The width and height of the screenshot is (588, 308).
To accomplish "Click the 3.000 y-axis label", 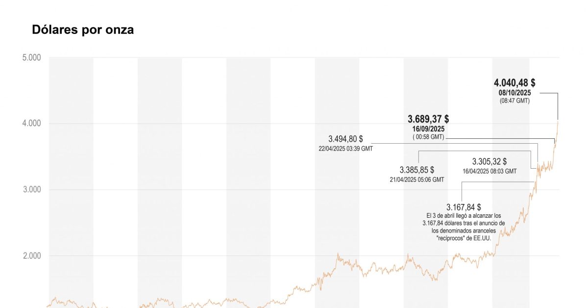I will click(31, 190).
